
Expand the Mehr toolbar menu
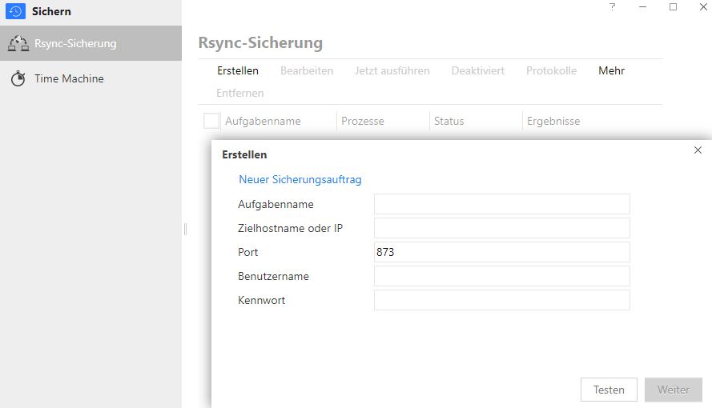pyautogui.click(x=611, y=70)
